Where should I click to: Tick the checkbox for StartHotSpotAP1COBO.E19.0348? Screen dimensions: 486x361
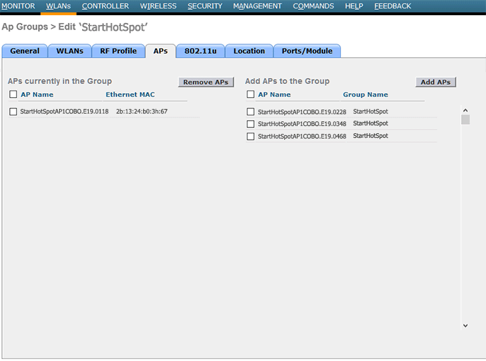(250, 124)
